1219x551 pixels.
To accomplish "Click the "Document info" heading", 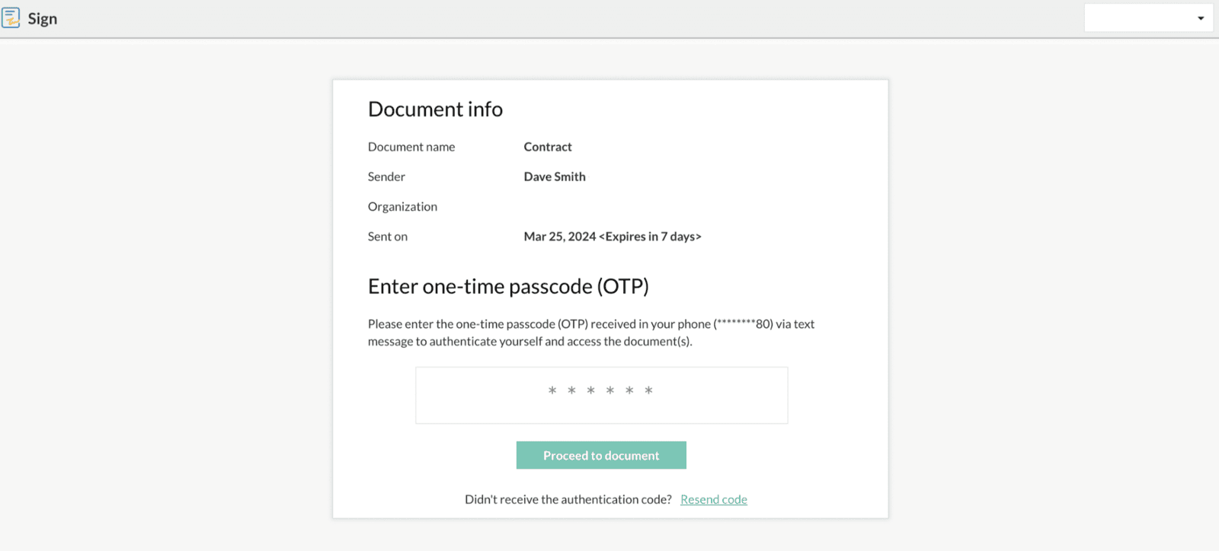I will 435,110.
